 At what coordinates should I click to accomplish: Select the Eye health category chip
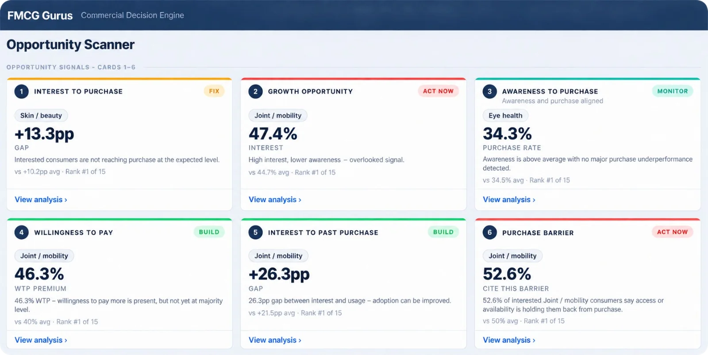pyautogui.click(x=505, y=116)
